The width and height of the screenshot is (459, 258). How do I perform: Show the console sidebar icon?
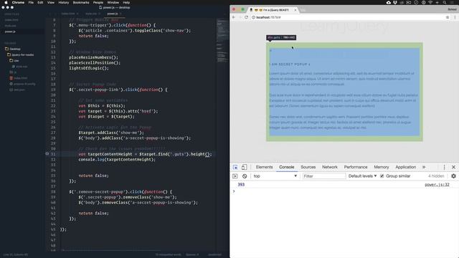tap(235, 176)
